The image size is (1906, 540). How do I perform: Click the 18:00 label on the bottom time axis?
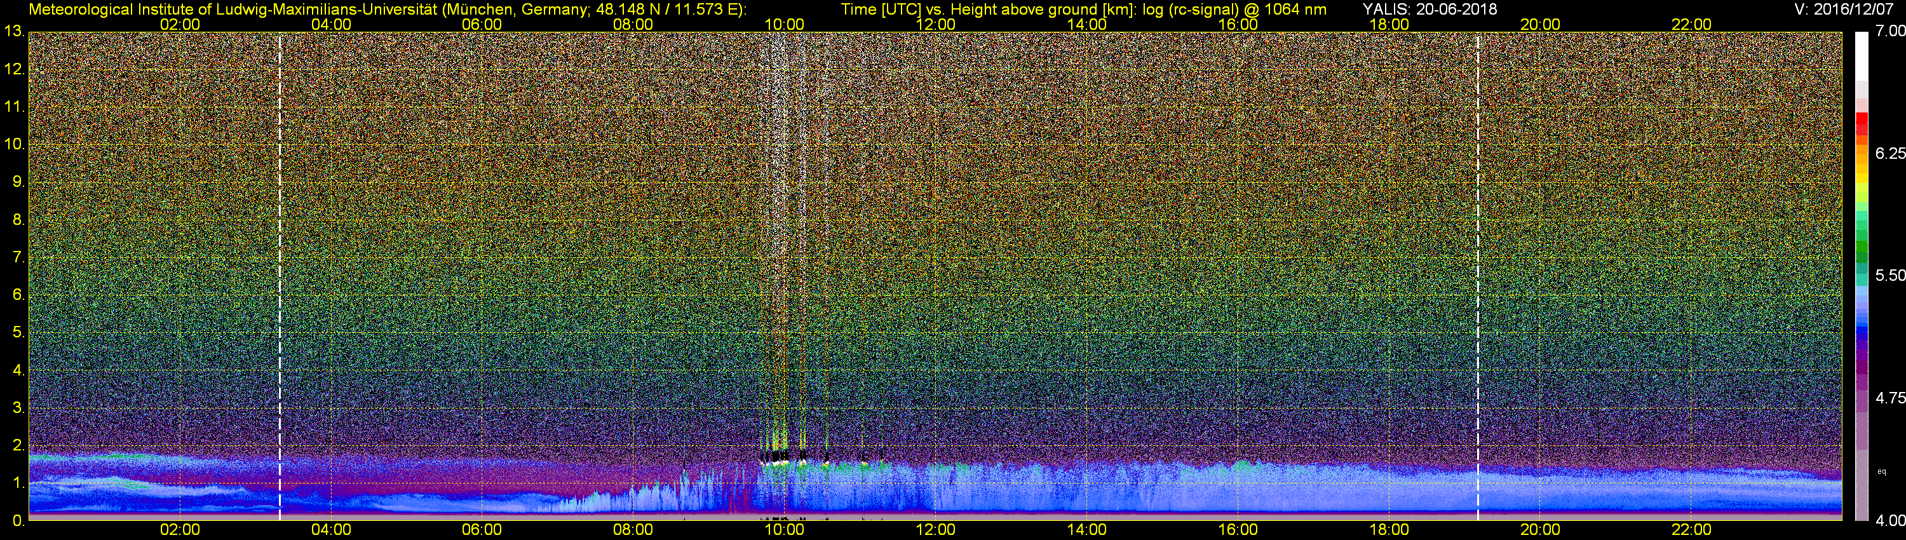tap(1389, 530)
